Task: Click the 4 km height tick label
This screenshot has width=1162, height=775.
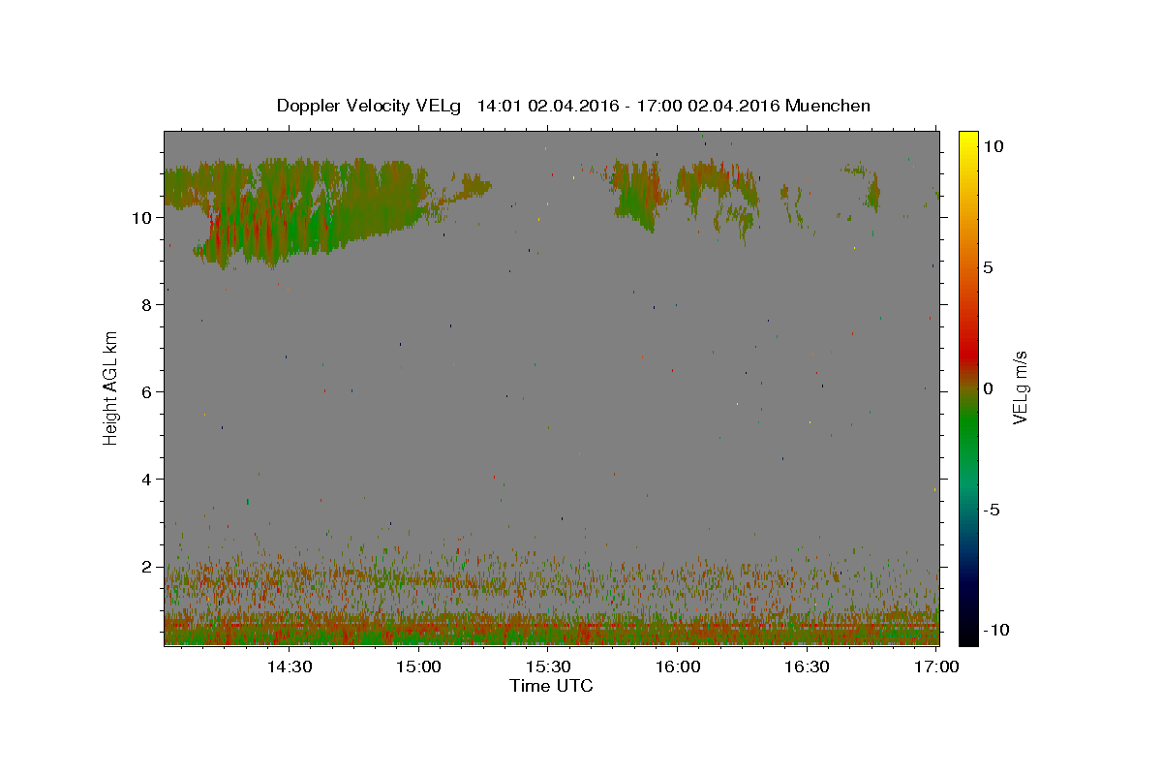Action: click(146, 479)
